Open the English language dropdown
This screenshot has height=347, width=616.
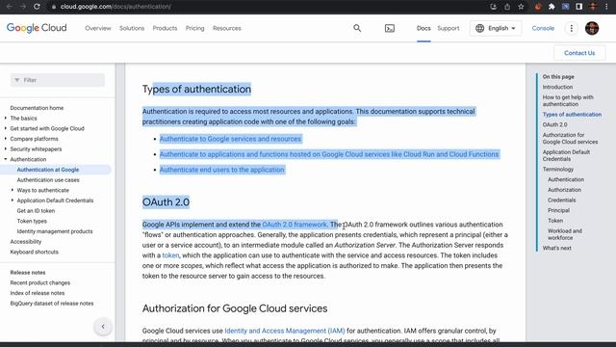pyautogui.click(x=496, y=28)
